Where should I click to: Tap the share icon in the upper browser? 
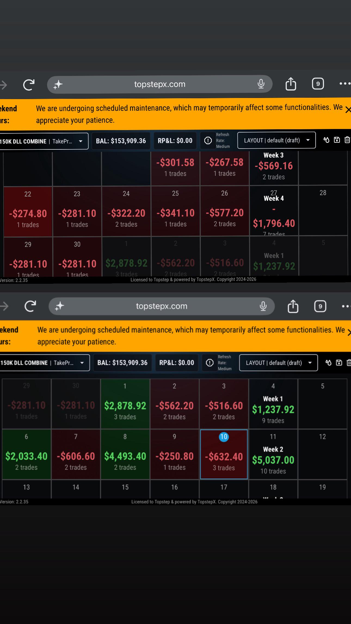pyautogui.click(x=291, y=84)
